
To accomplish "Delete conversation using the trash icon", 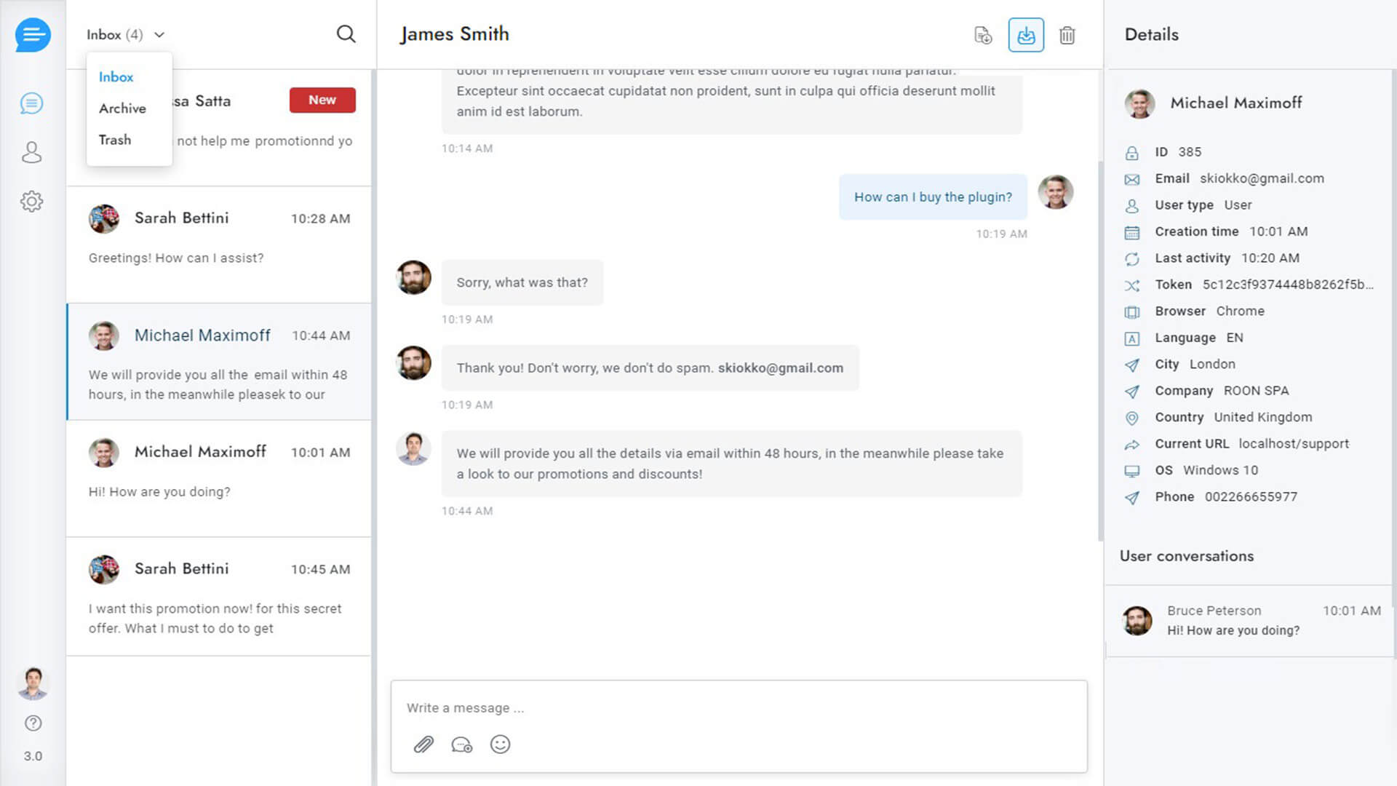I will pos(1067,34).
